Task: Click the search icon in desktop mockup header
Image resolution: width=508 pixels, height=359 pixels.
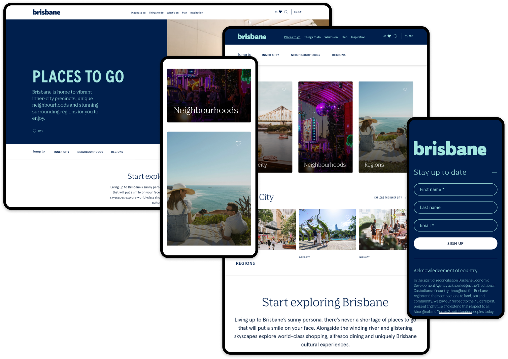Action: click(x=286, y=12)
